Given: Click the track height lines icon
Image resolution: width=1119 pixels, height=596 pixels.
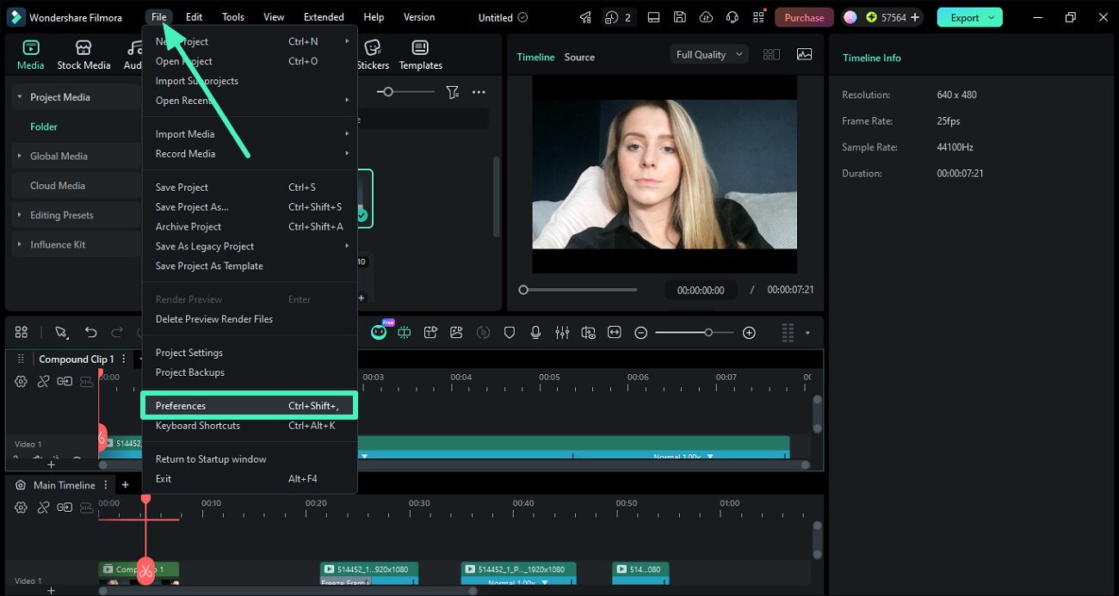Looking at the screenshot, I should (787, 332).
